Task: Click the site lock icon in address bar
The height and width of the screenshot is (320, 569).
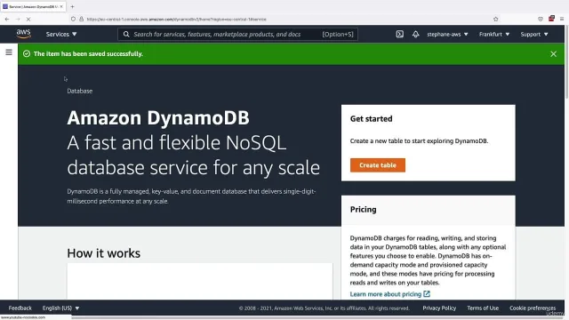Action: coord(81,19)
